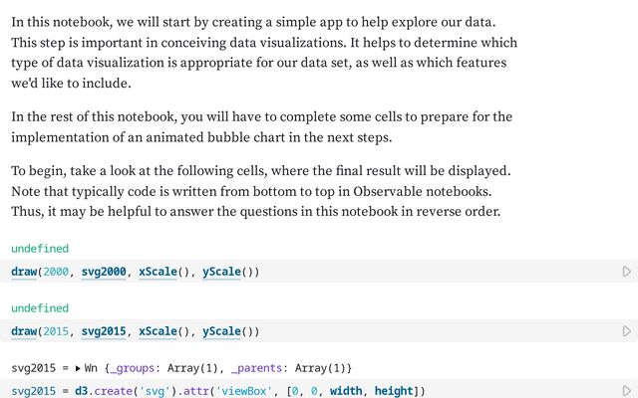Run the draw(2000, svg2000) cell
Screen dimensions: 638x398
[x=626, y=271]
